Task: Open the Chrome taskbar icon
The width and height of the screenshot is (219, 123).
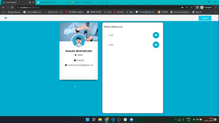Action: [x=107, y=119]
